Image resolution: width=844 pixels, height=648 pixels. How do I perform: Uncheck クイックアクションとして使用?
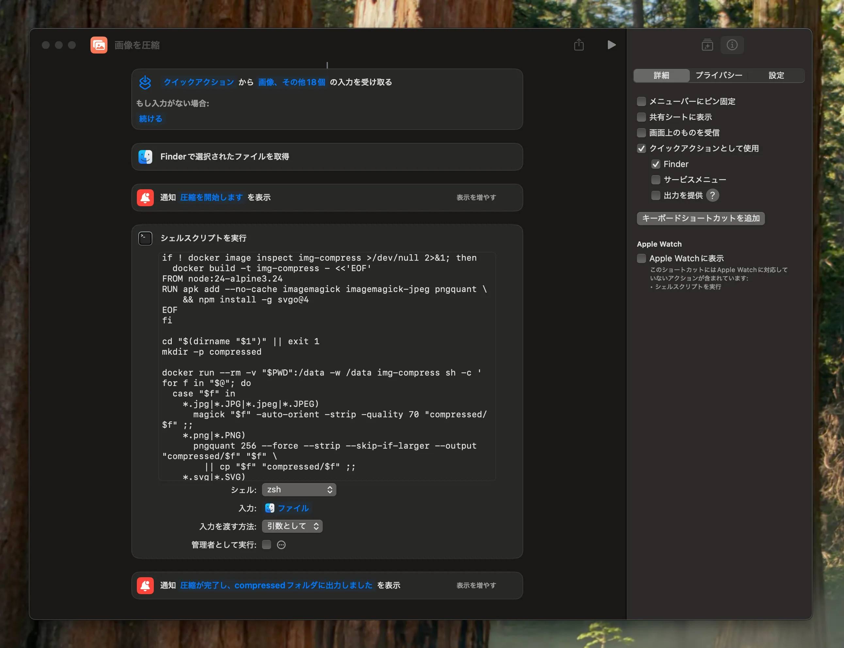(641, 148)
